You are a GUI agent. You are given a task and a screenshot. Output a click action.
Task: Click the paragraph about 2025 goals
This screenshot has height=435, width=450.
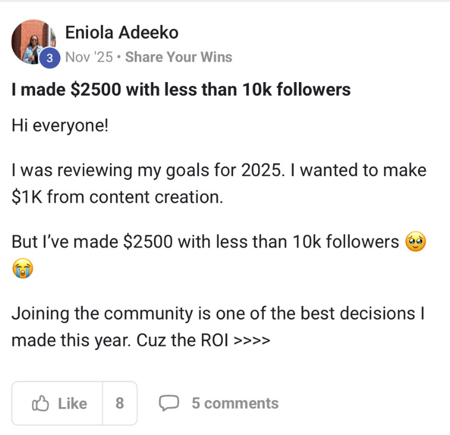pyautogui.click(x=219, y=170)
